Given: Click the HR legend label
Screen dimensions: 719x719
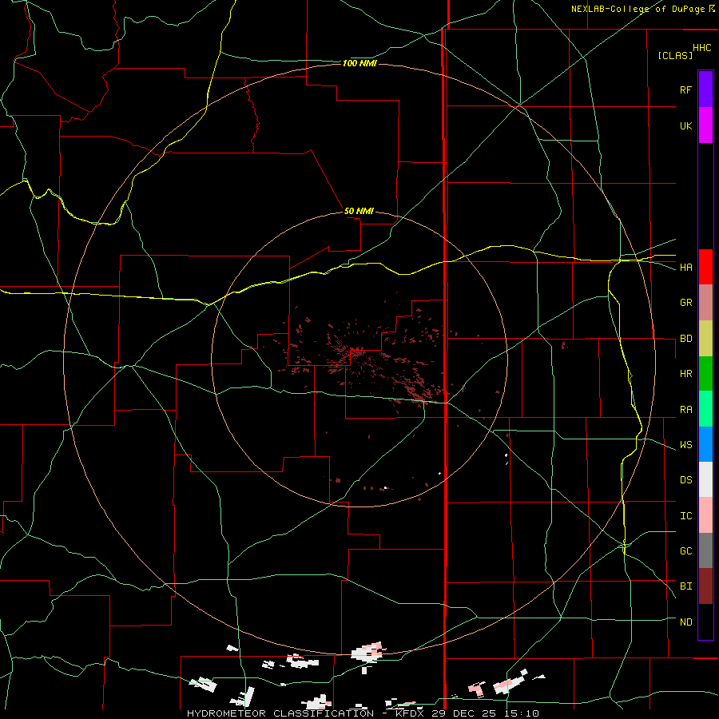Looking at the screenshot, I should coord(685,373).
